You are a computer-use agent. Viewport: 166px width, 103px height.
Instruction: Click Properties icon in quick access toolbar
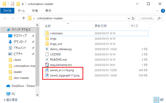(x=13, y=4)
